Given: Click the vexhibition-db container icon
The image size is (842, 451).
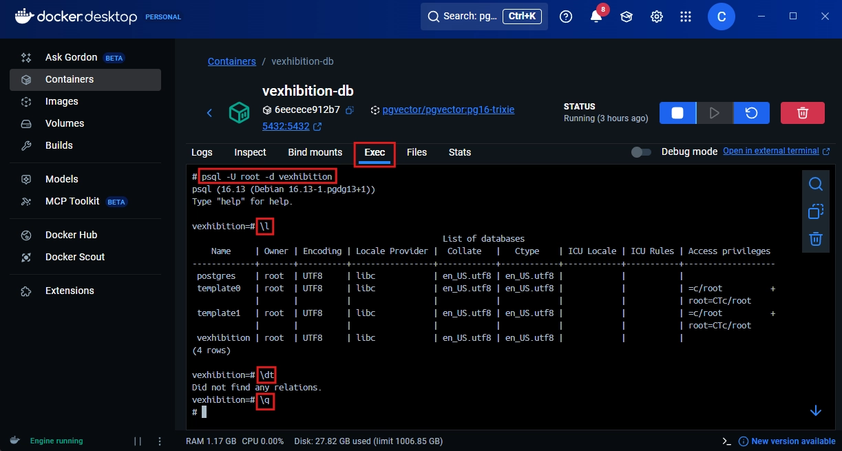Looking at the screenshot, I should point(239,112).
